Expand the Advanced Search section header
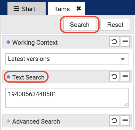The image size is (135, 130). click(67, 121)
